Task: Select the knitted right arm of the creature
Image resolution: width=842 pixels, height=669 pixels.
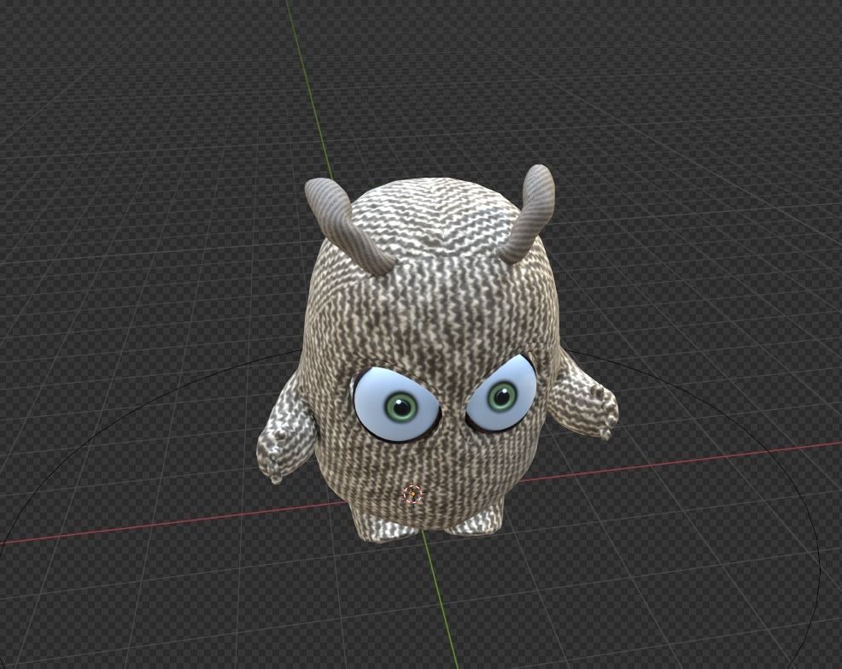Action: point(582,396)
